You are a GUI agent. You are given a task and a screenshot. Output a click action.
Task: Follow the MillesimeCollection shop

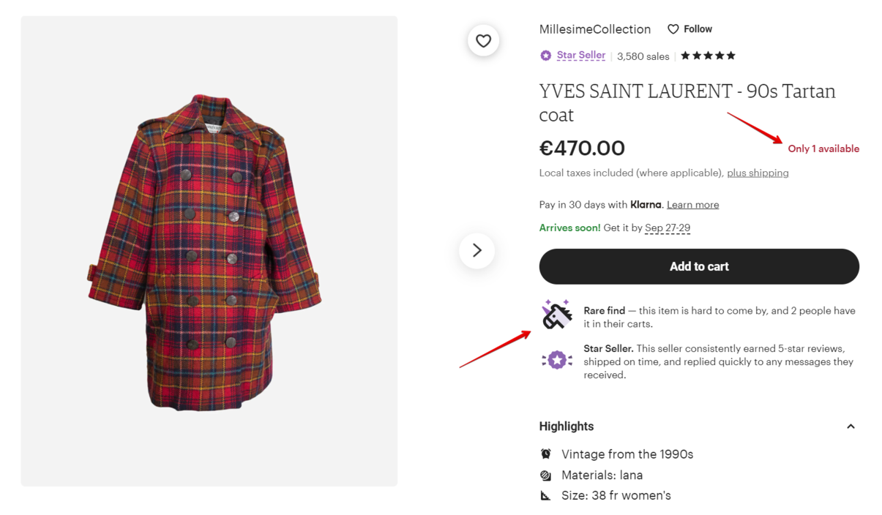click(689, 29)
